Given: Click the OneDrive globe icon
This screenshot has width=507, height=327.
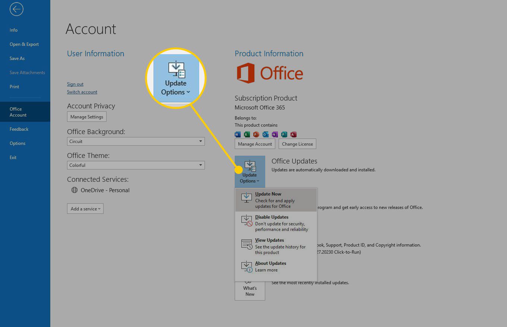Looking at the screenshot, I should tap(75, 190).
